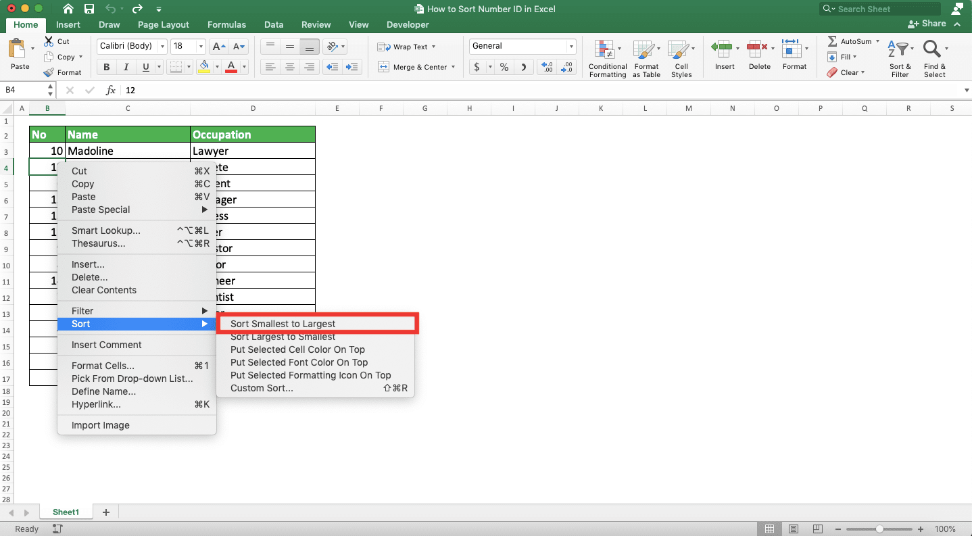Click the Cut scissors icon

(49, 41)
